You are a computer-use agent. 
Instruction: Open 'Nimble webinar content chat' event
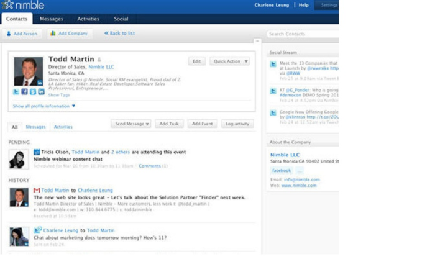pyautogui.click(x=68, y=159)
